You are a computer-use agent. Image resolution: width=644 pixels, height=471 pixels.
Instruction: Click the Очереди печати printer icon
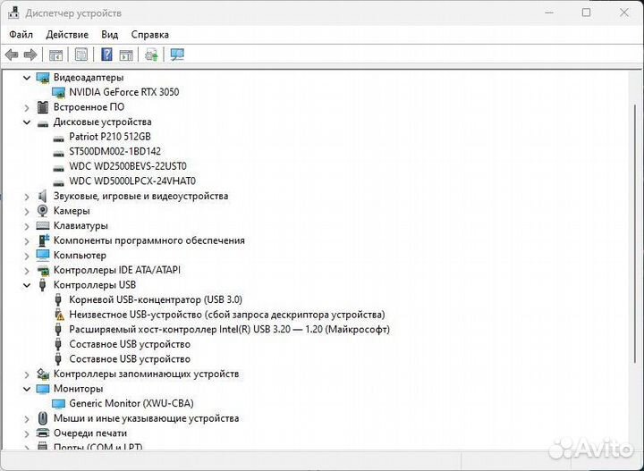pos(43,433)
